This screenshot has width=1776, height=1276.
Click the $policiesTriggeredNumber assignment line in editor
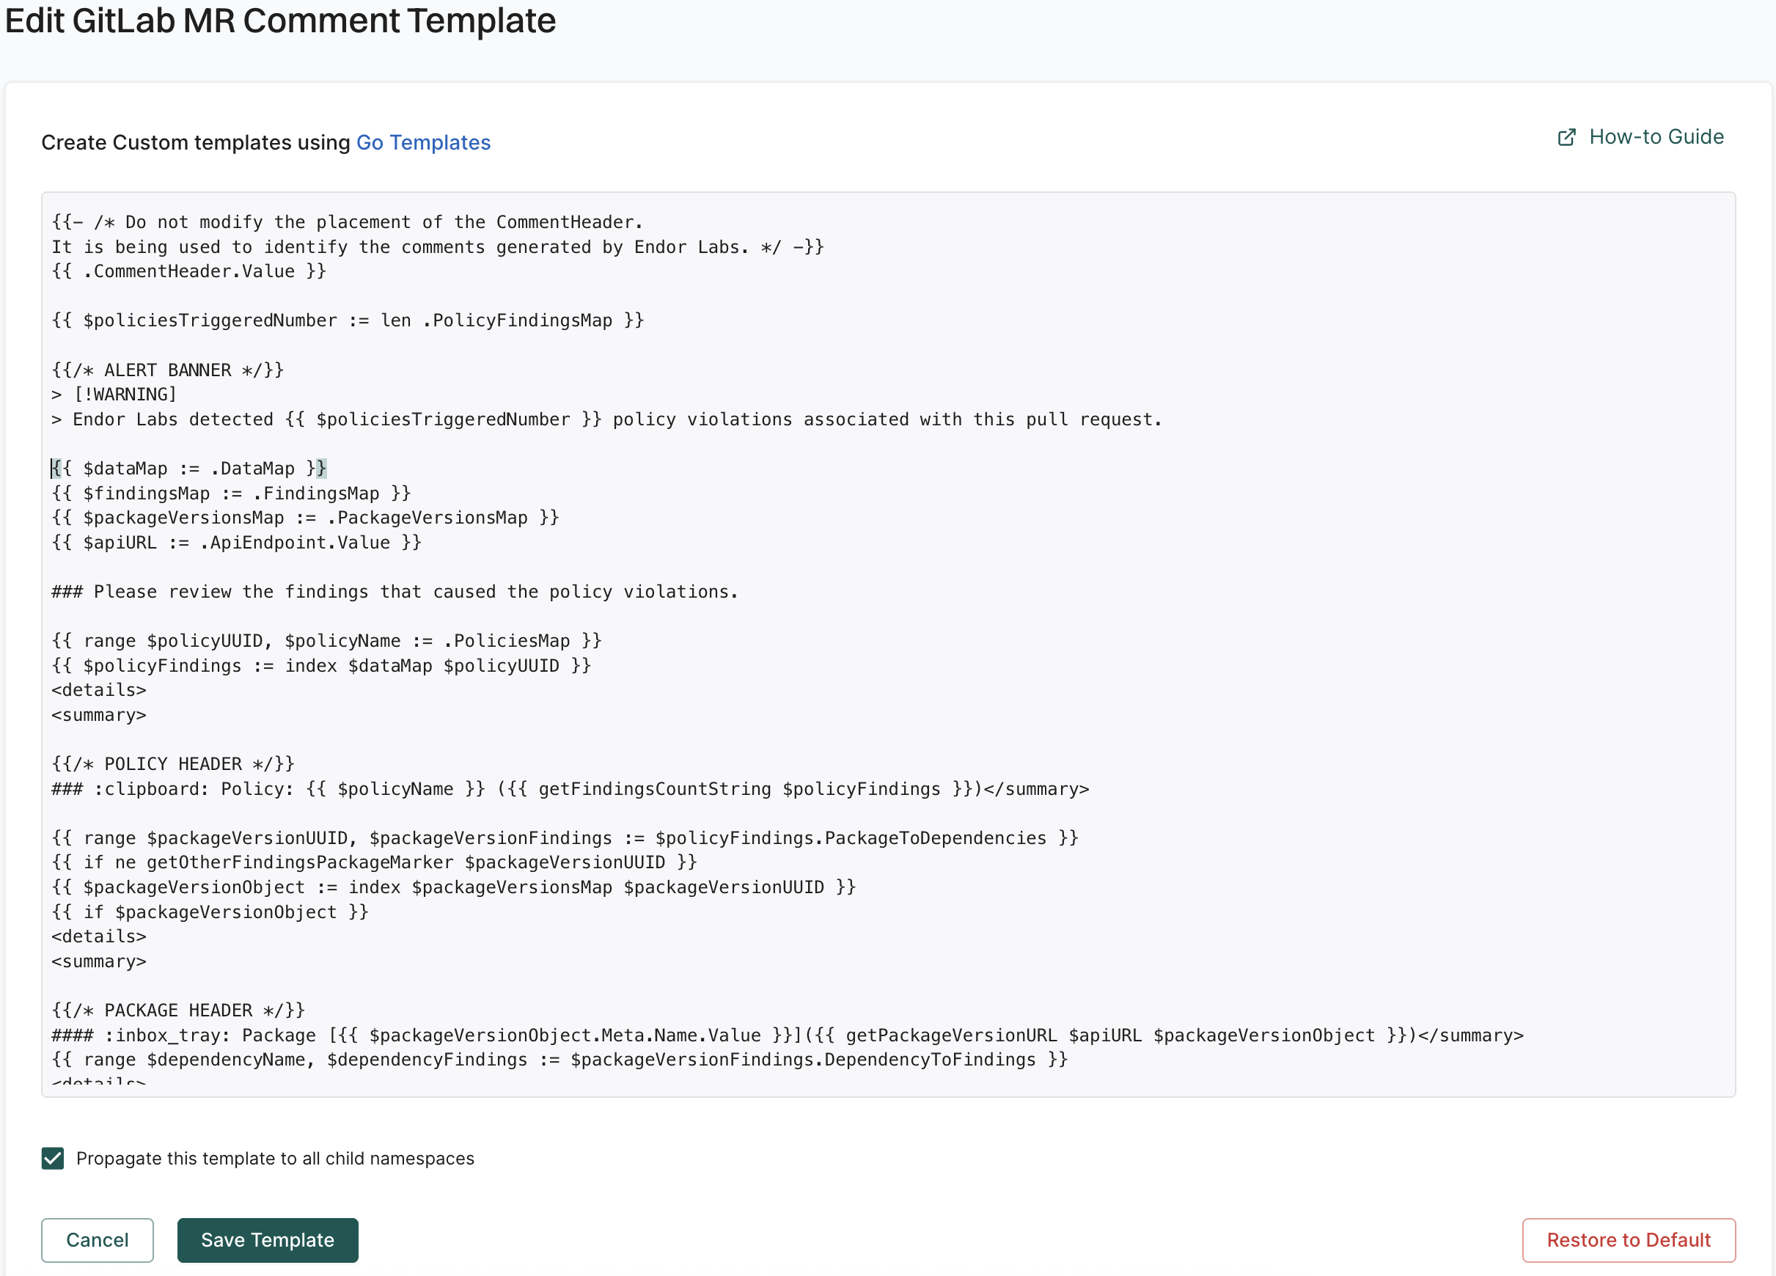pyautogui.click(x=348, y=320)
